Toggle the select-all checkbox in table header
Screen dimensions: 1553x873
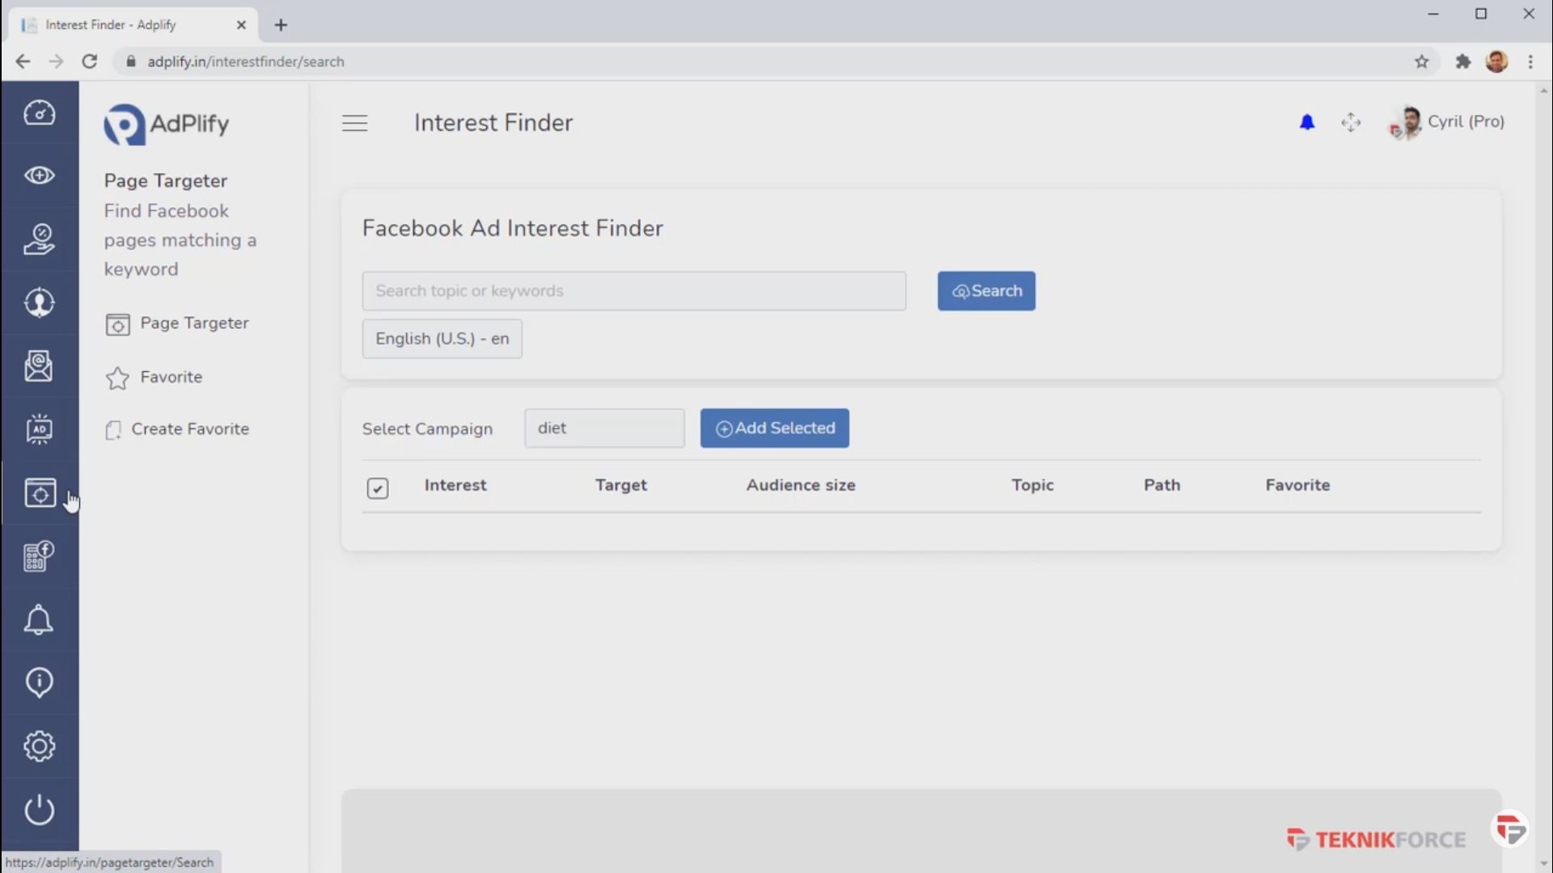point(377,487)
